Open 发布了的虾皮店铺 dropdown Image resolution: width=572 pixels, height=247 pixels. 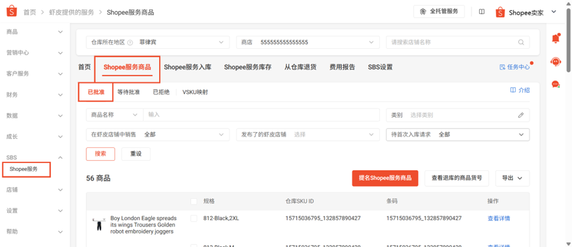coord(308,134)
